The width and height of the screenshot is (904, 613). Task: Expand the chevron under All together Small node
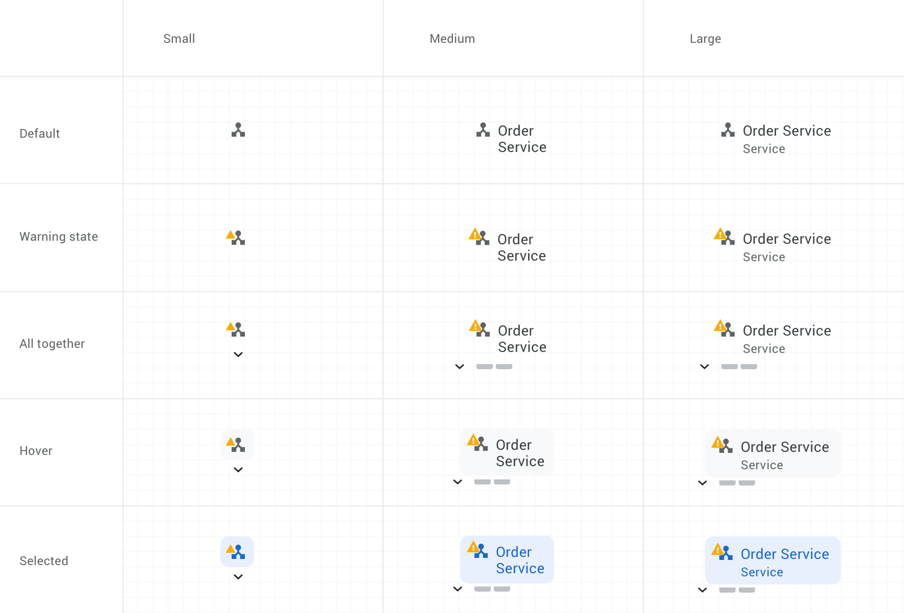coord(237,354)
